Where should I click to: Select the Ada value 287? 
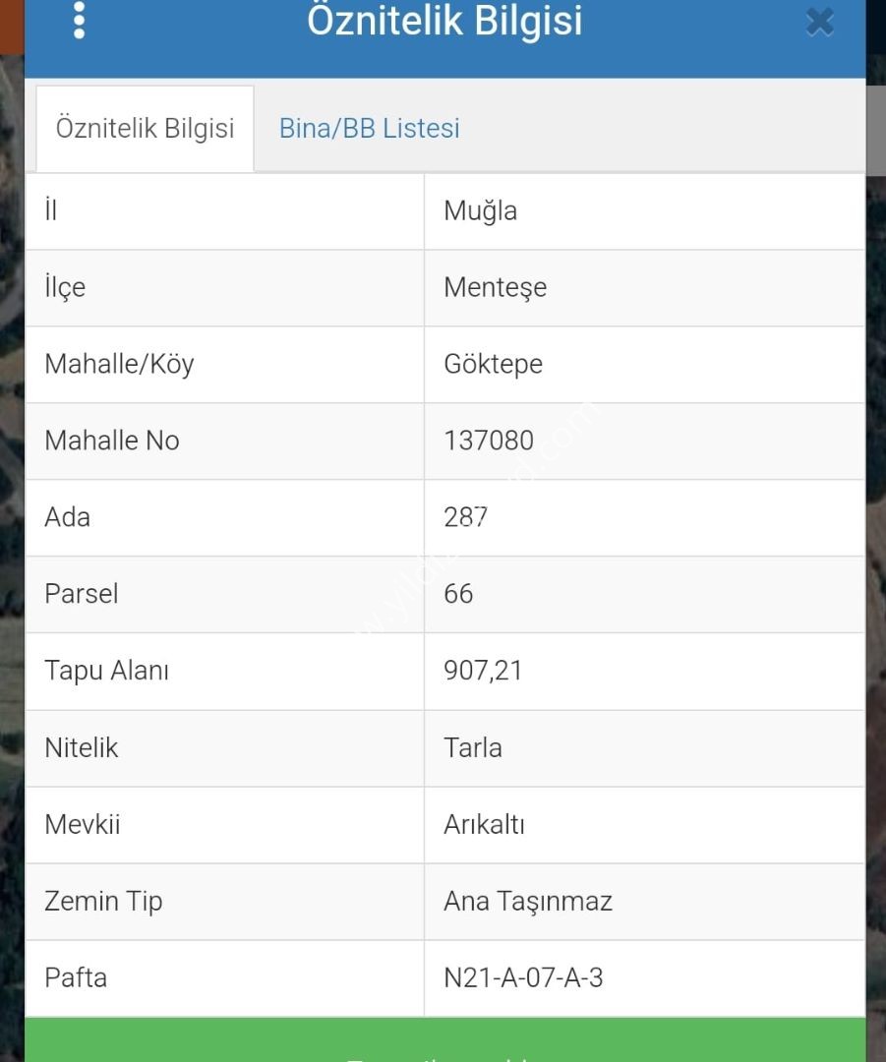pyautogui.click(x=465, y=517)
